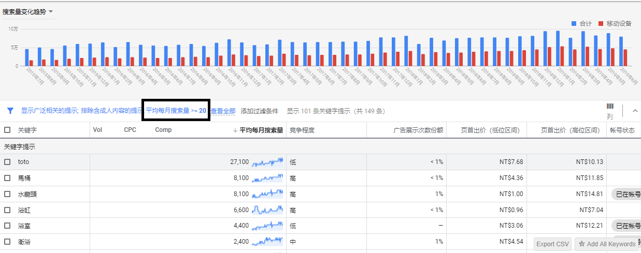
Task: Collapse the filter bar with the chevron
Action: point(635,111)
